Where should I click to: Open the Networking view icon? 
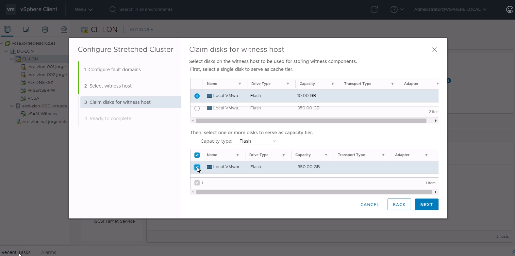click(64, 30)
